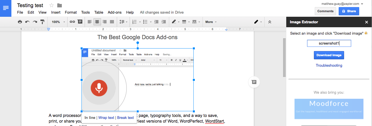Click the add comment bubble beside page

pyautogui.click(x=254, y=82)
